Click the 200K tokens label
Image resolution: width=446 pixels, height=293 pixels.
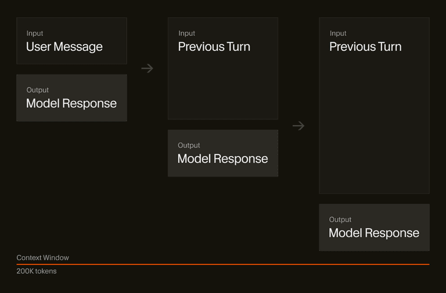coord(37,271)
